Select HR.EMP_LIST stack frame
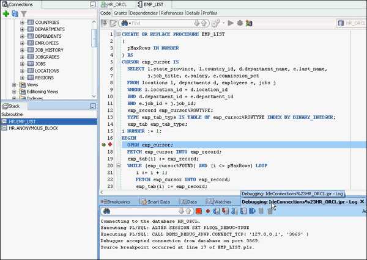367x260 pixels. coord(49,121)
